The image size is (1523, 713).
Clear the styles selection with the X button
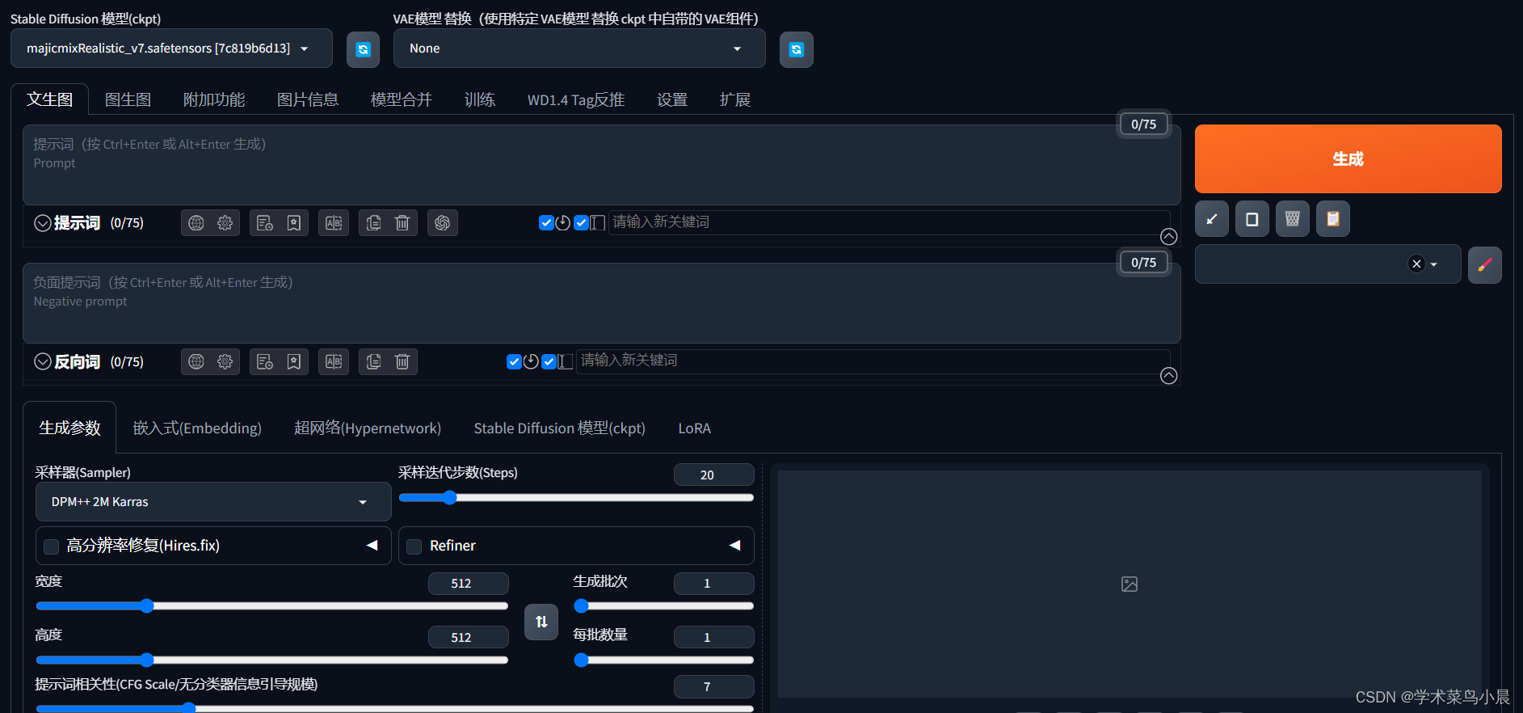[x=1416, y=264]
